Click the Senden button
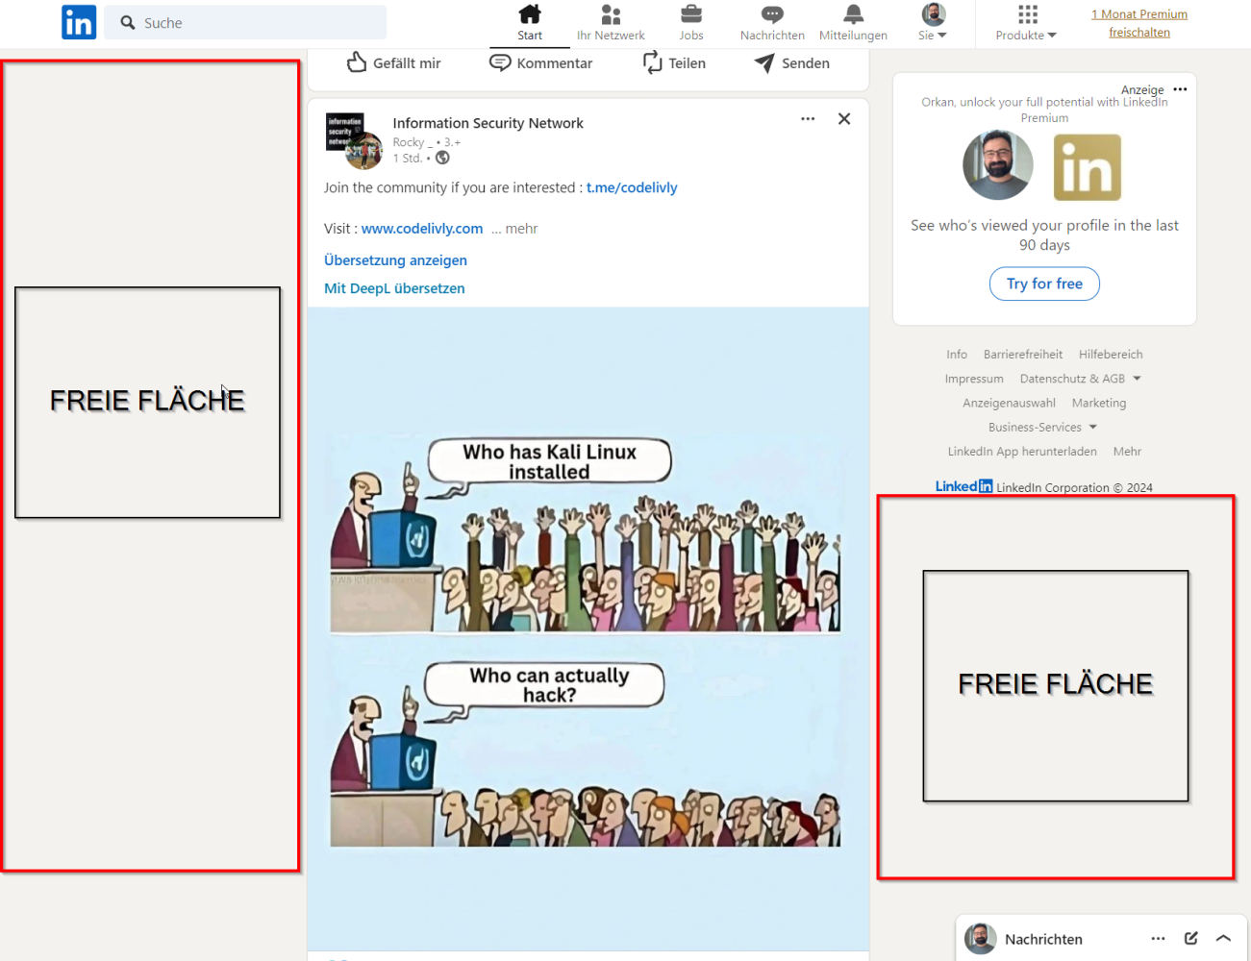 [792, 62]
